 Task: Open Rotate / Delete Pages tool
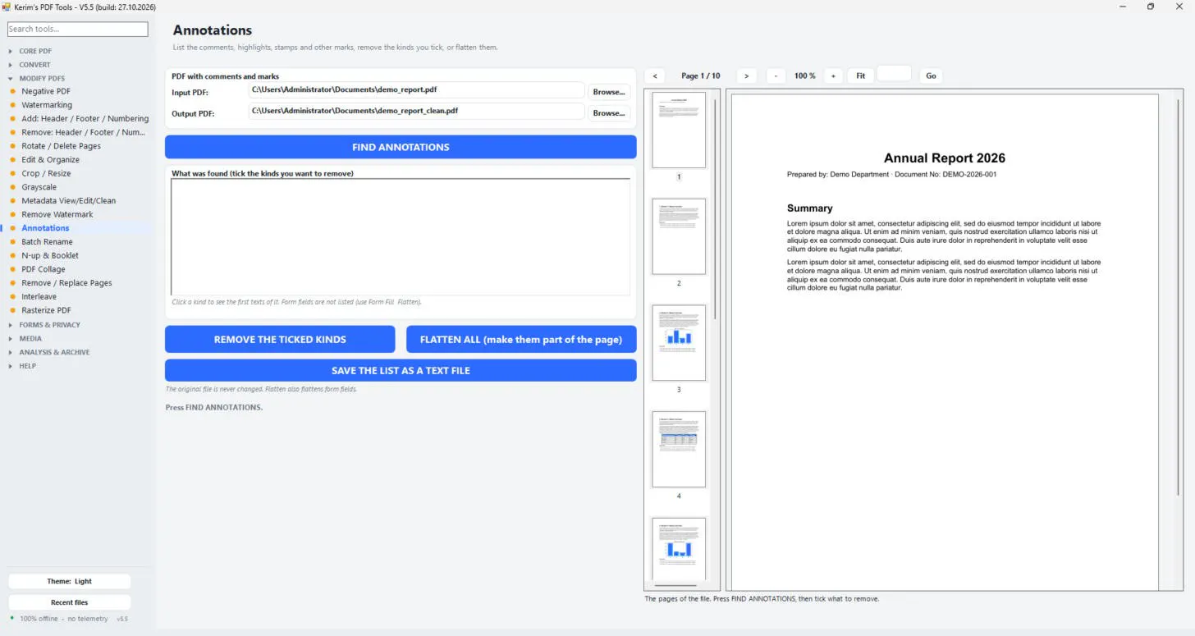click(61, 146)
